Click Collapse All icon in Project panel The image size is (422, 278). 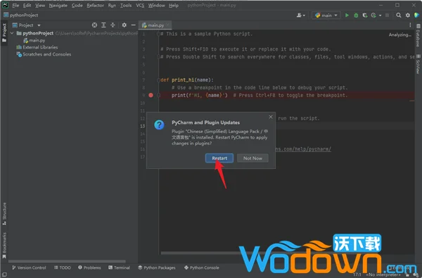[x=113, y=25]
